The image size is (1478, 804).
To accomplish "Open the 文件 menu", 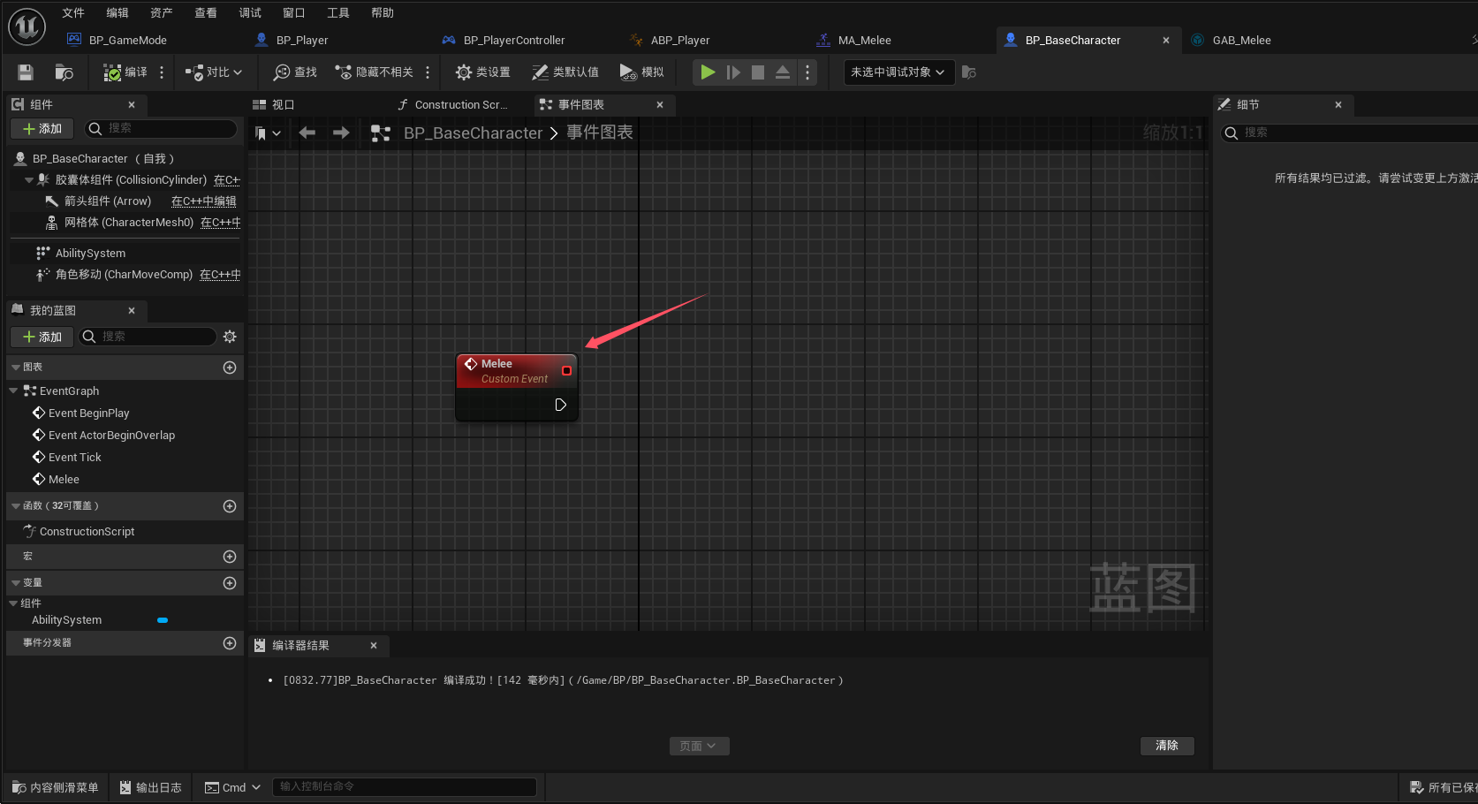I will coord(73,12).
